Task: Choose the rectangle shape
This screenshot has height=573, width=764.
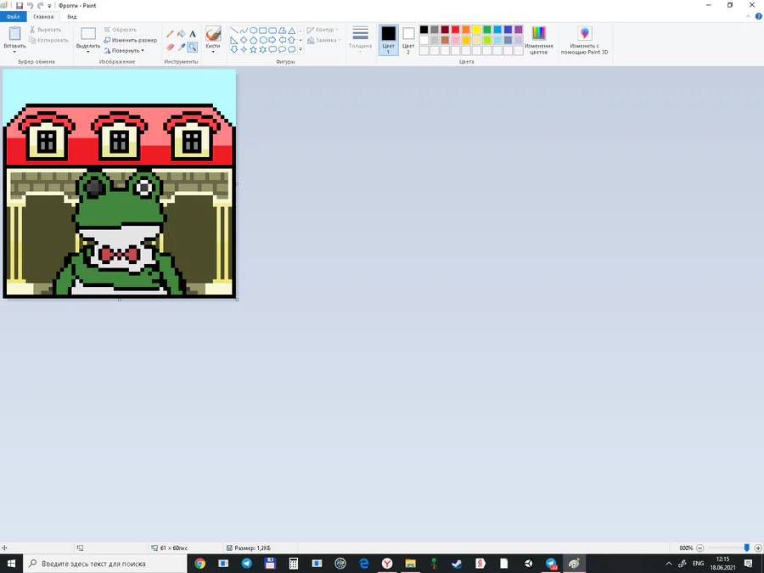Action: [262, 31]
